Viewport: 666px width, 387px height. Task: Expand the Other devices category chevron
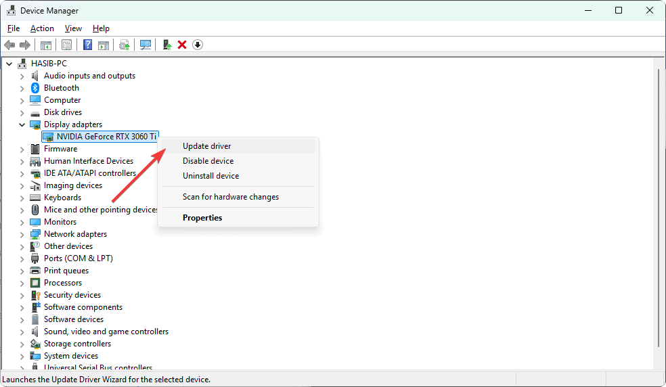pyautogui.click(x=22, y=247)
